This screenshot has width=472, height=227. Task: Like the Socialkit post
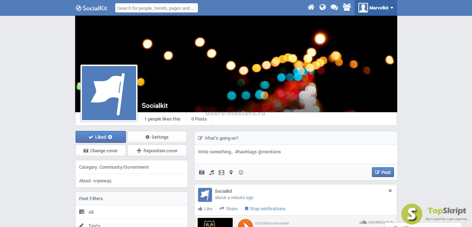pyautogui.click(x=205, y=208)
